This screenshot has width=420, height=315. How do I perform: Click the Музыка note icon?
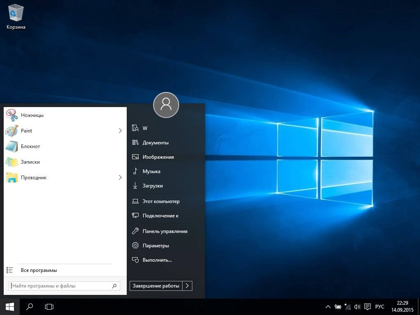point(135,171)
